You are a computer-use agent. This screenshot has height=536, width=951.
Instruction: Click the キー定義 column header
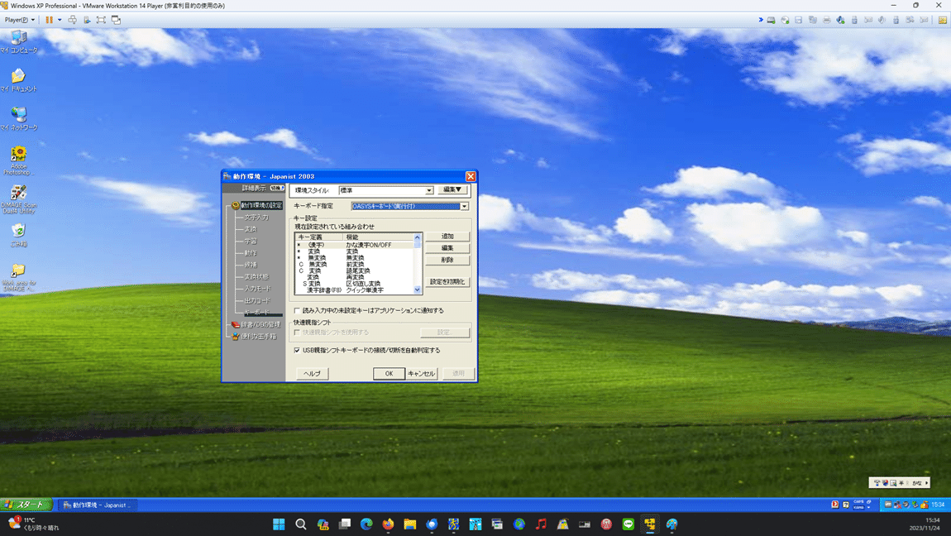318,237
